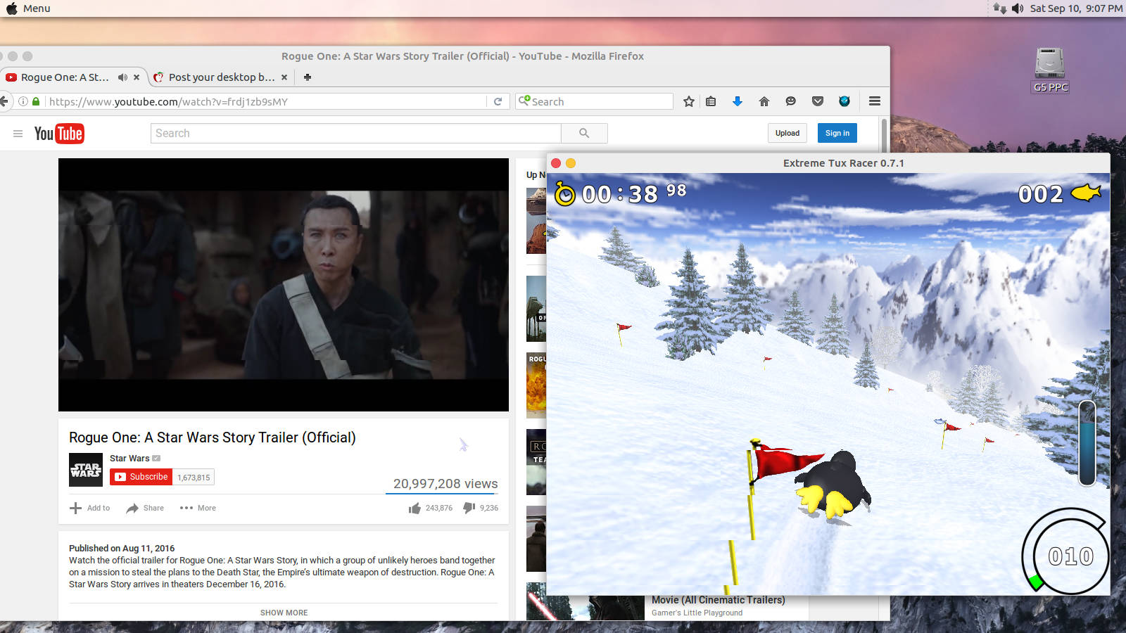Switch to Post your desktop tab
This screenshot has height=633, width=1126.
tap(222, 77)
